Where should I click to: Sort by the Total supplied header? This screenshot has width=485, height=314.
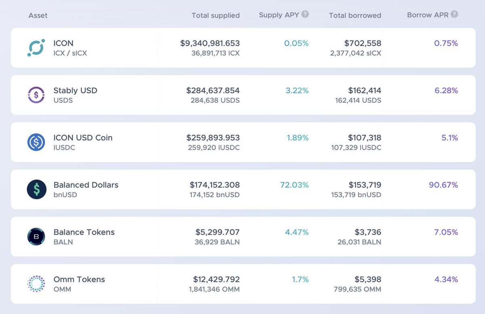pyautogui.click(x=216, y=15)
